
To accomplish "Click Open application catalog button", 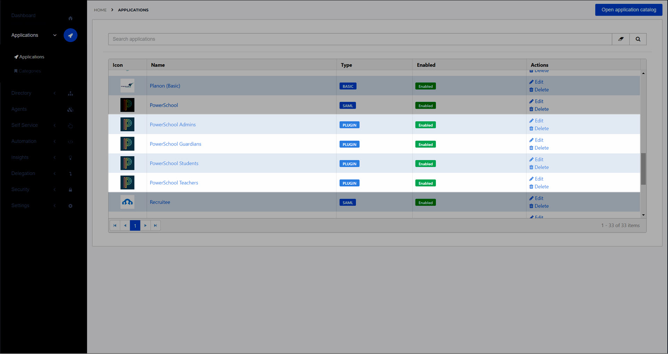I will tap(629, 10).
